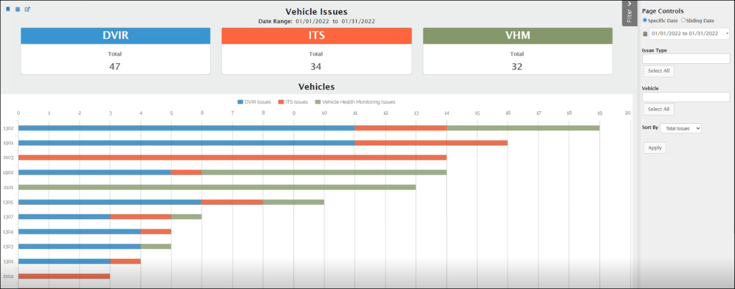Click the edit/export pencil icon
The image size is (735, 289).
pos(27,9)
